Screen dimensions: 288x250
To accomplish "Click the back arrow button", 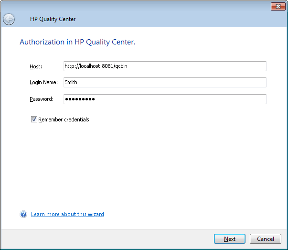I will pos(9,19).
